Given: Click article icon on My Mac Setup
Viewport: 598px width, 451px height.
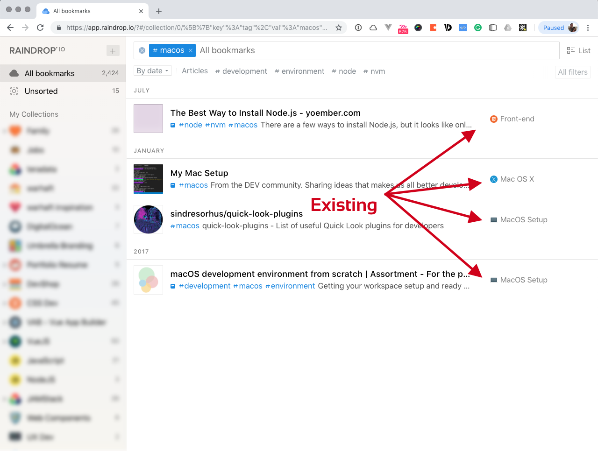Looking at the screenshot, I should coord(173,185).
